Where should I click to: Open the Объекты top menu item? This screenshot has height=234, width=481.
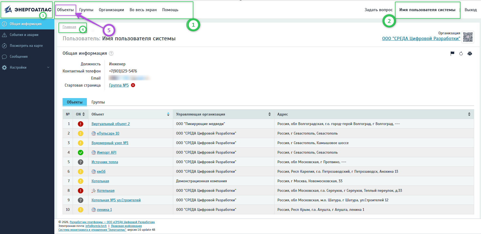pyautogui.click(x=65, y=10)
